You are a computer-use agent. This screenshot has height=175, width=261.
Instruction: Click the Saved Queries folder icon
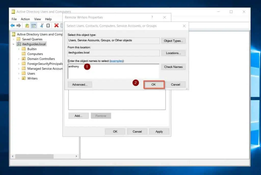(18, 39)
